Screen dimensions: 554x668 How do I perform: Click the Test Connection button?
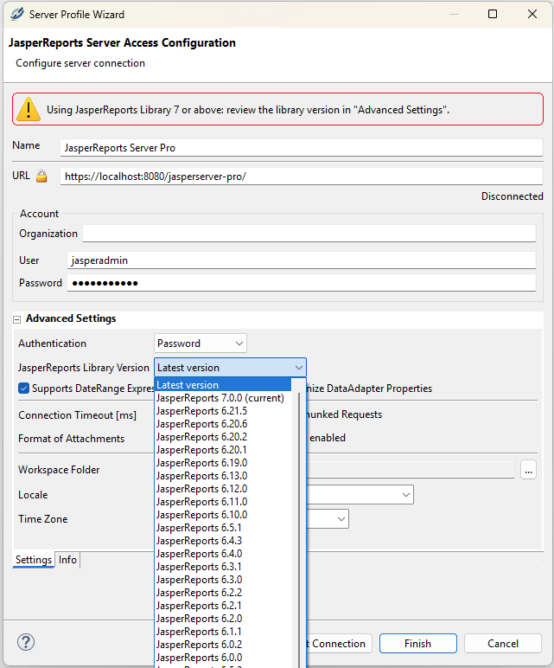(339, 643)
